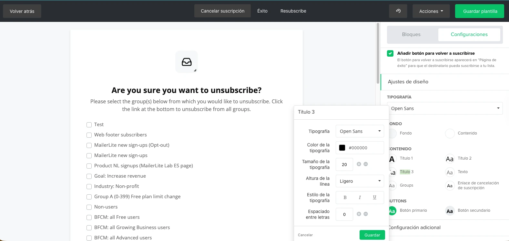Screen dimensions: 509x241
Task: Click the Guardar plantilla button
Action: pyautogui.click(x=480, y=11)
